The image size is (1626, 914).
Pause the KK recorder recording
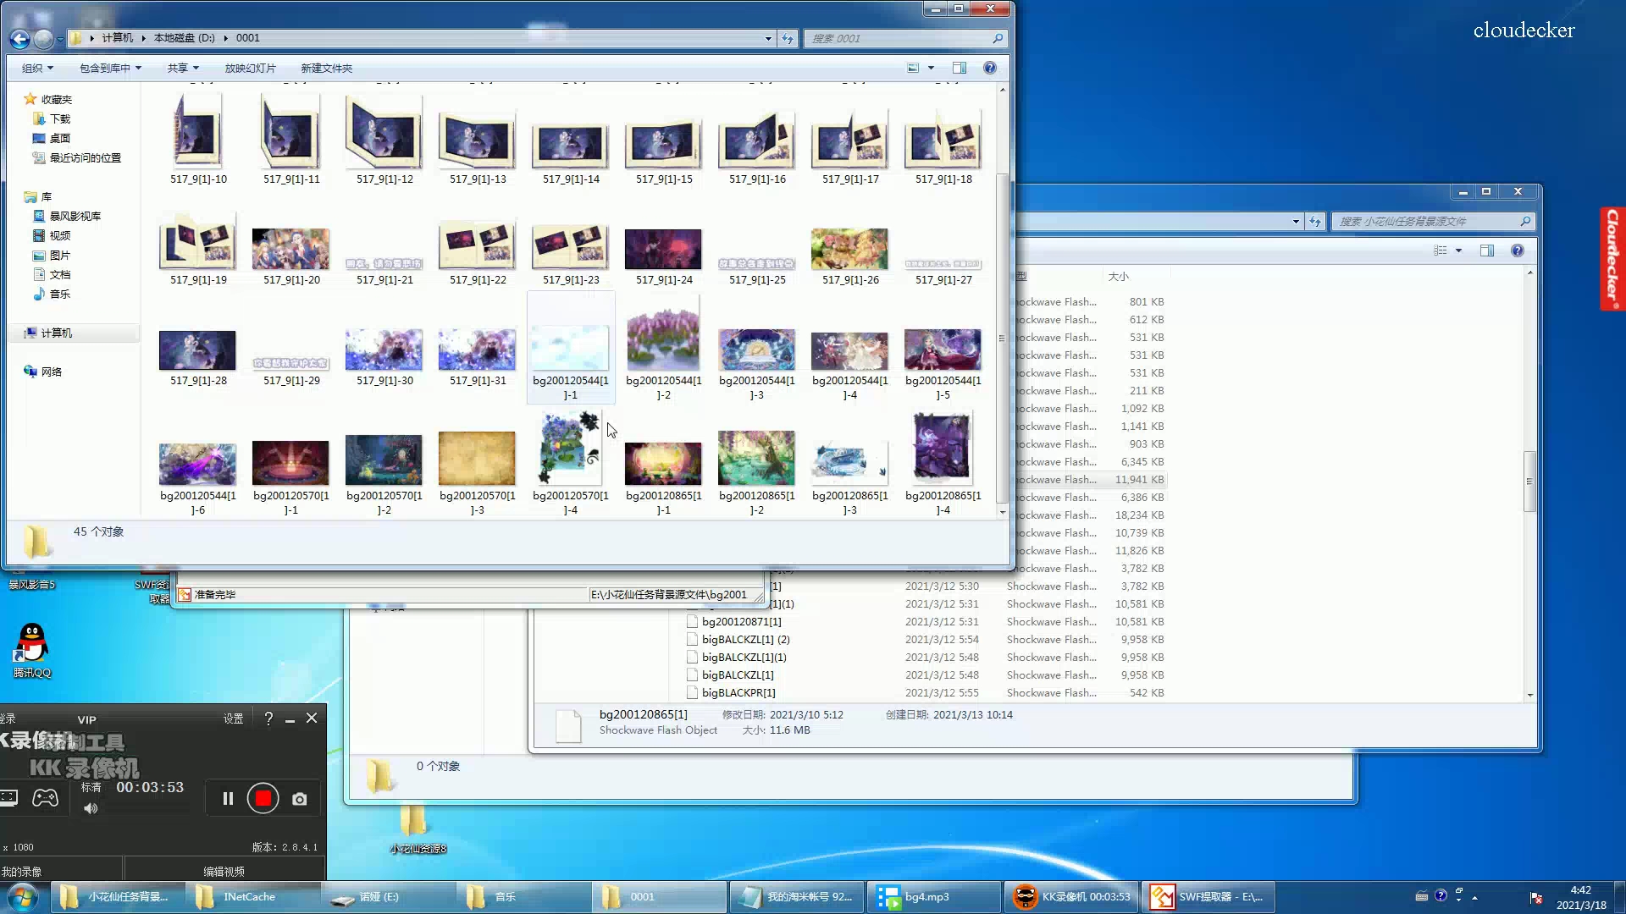228,798
